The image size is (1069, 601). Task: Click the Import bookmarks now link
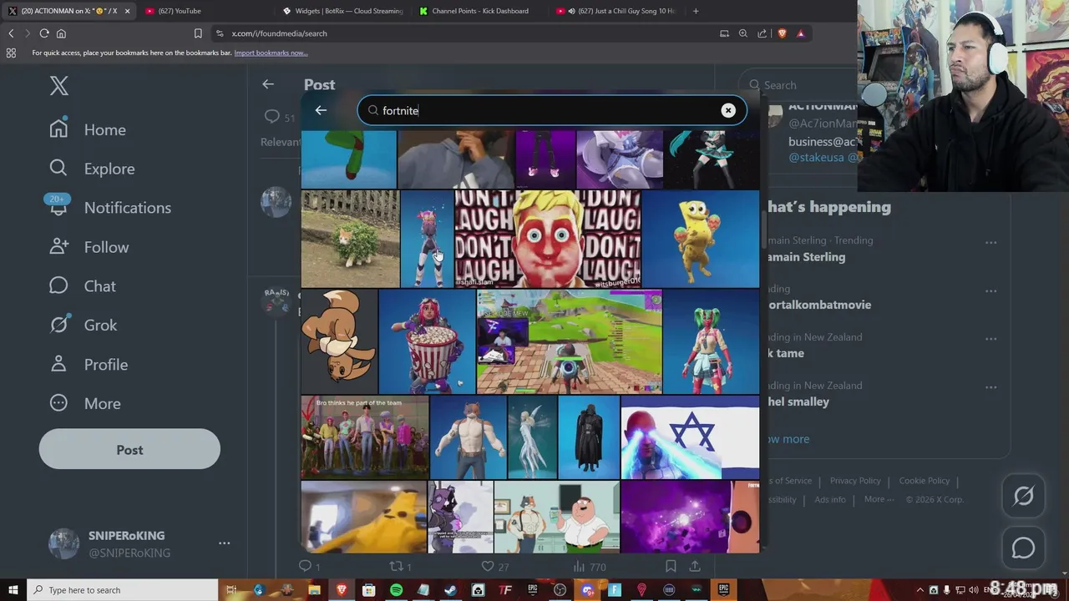point(271,53)
